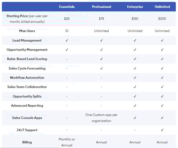Image resolution: width=178 pixels, height=148 pixels.
Task: Select the Essentials column header
Action: [x=67, y=7]
